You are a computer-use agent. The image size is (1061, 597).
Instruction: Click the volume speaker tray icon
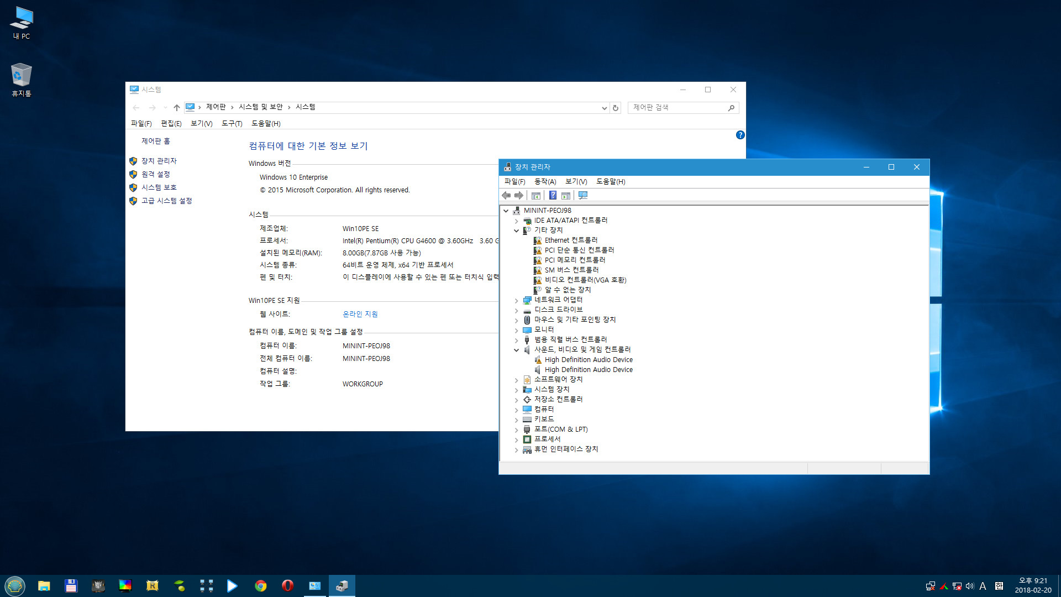(x=970, y=586)
